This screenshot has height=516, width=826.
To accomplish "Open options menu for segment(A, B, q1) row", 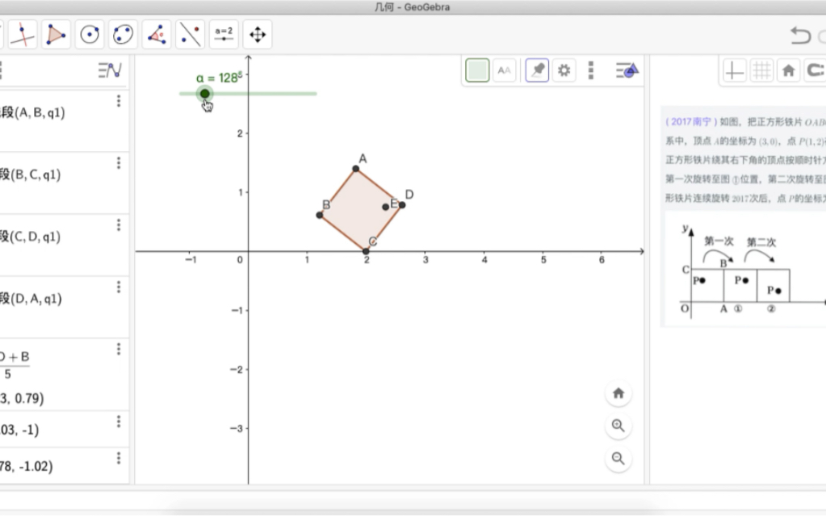I will (x=119, y=101).
